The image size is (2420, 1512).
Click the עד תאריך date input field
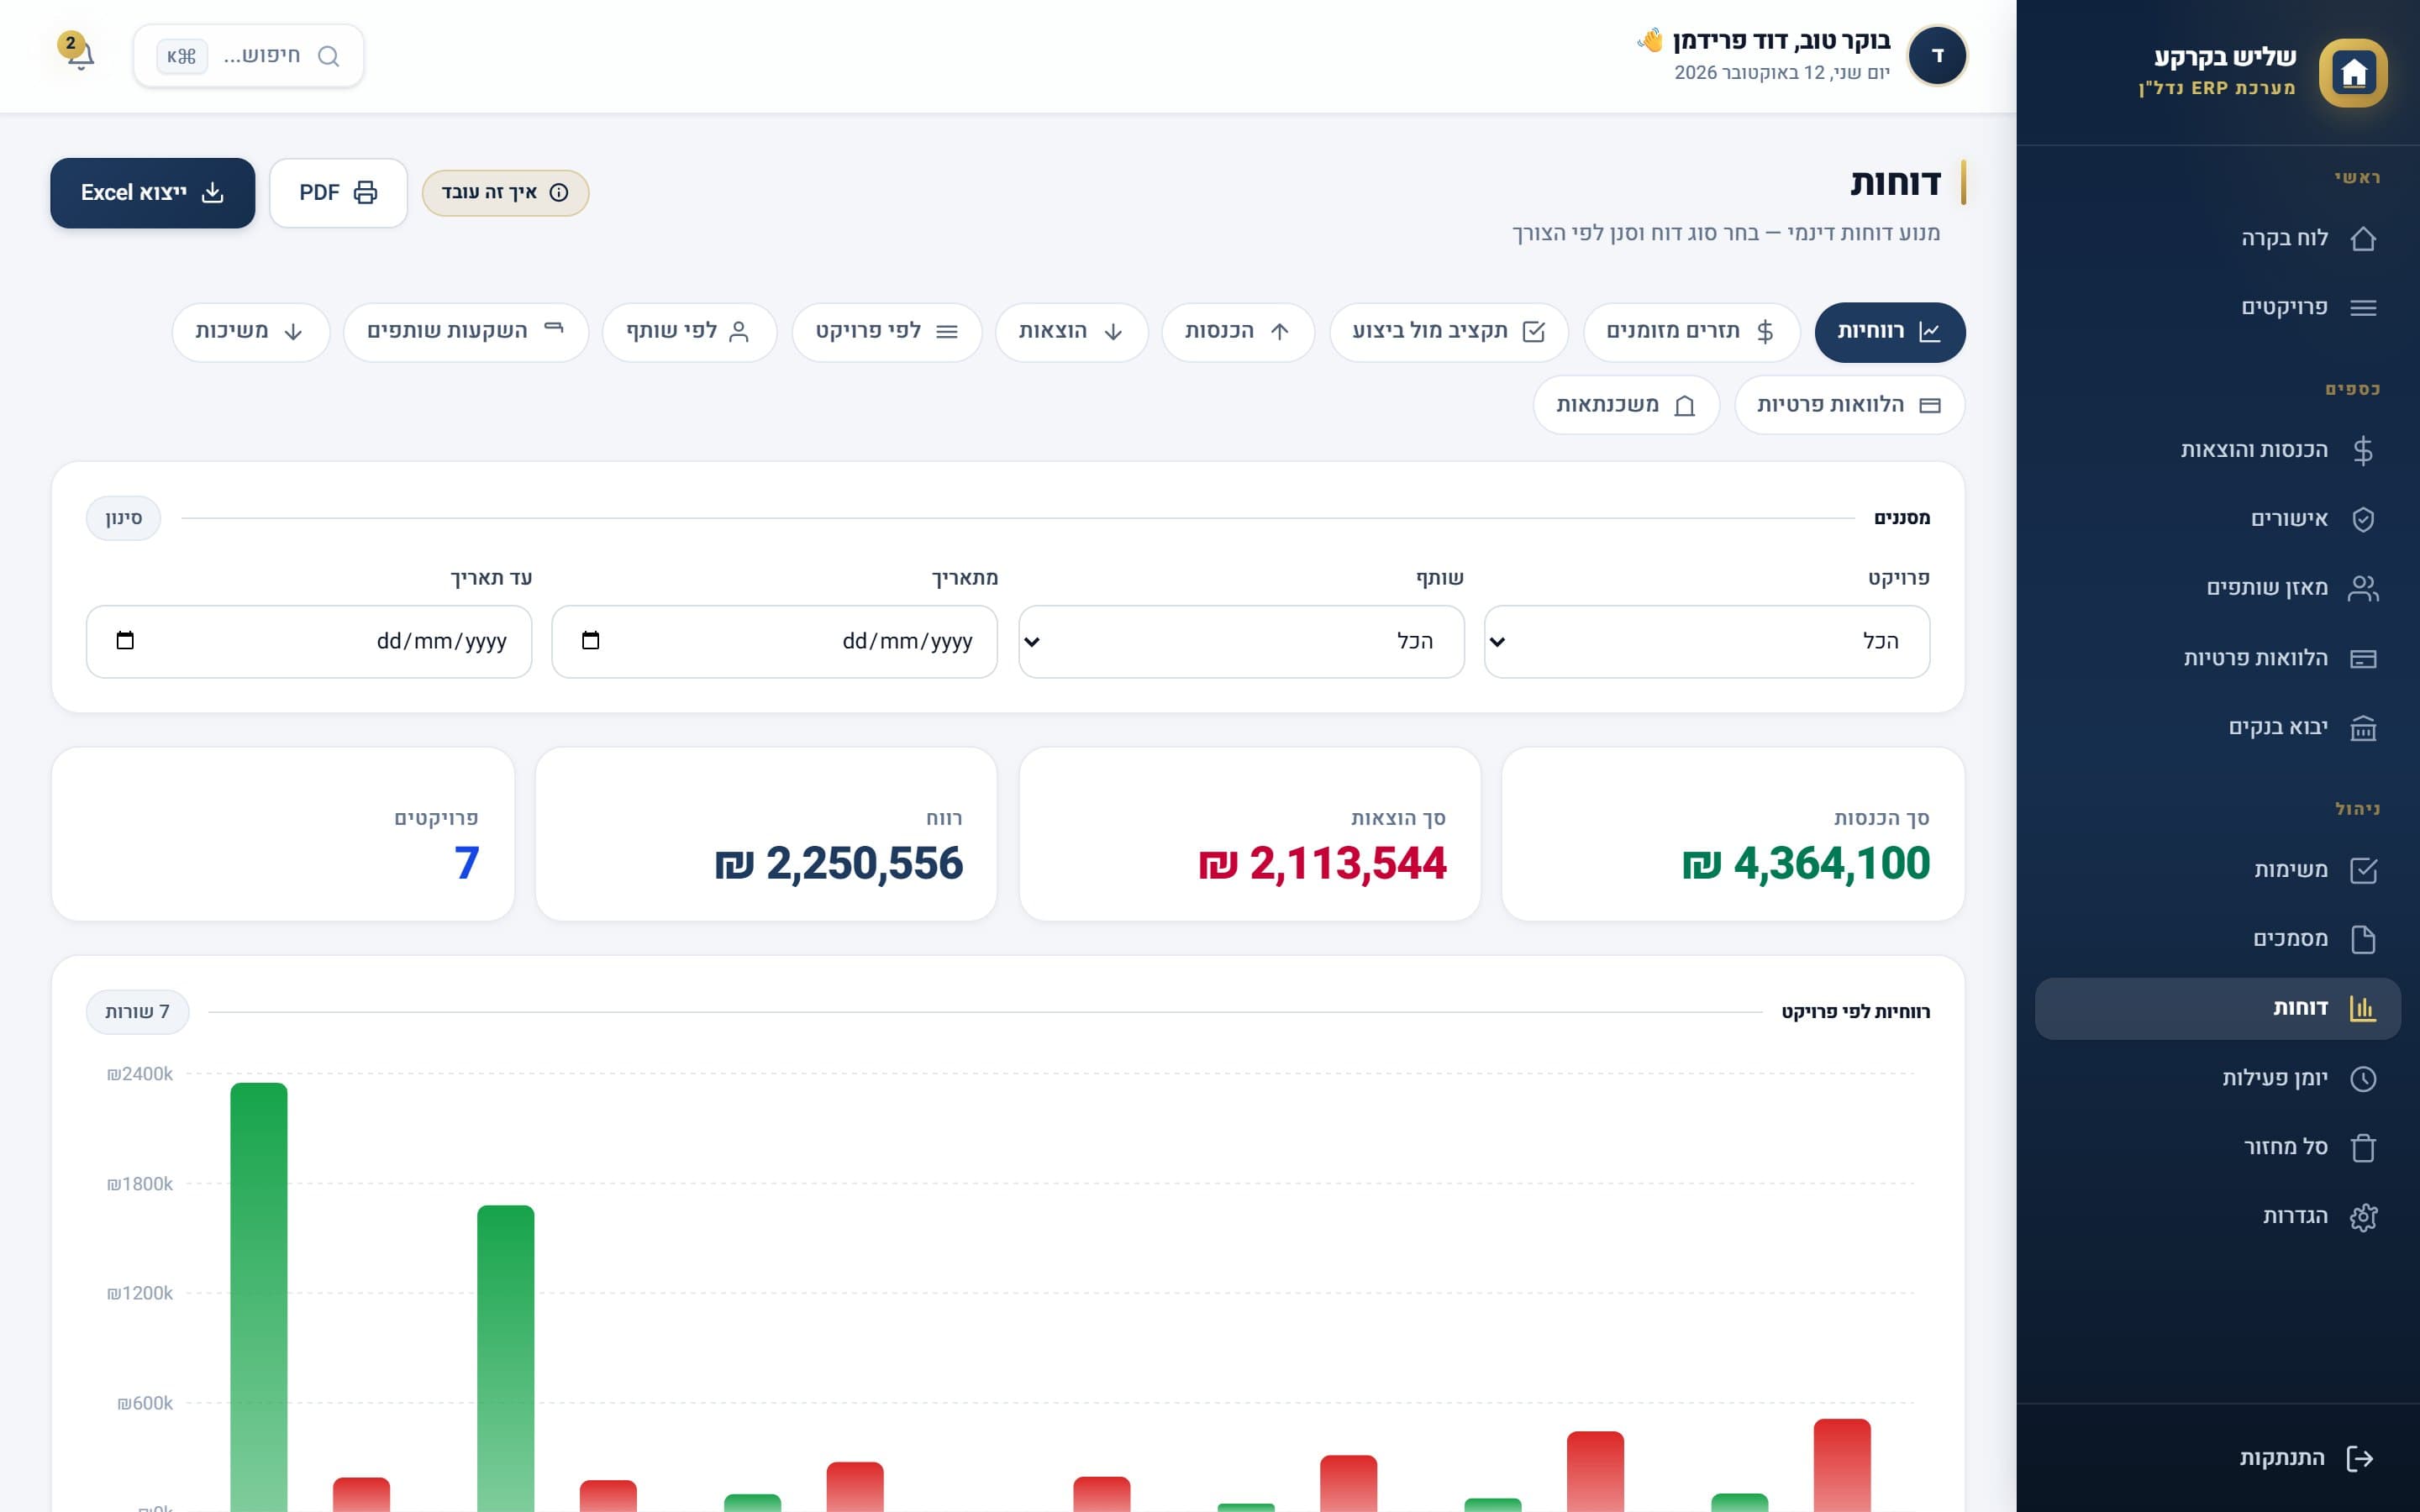click(x=309, y=641)
